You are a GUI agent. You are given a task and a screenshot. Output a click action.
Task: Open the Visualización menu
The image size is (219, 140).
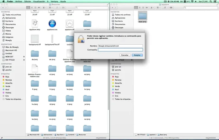point(39,1)
